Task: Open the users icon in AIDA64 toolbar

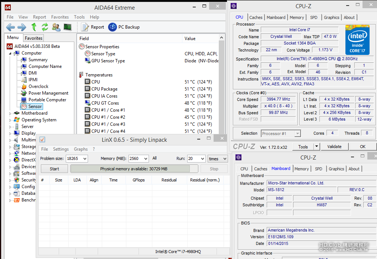Action: tap(56, 27)
